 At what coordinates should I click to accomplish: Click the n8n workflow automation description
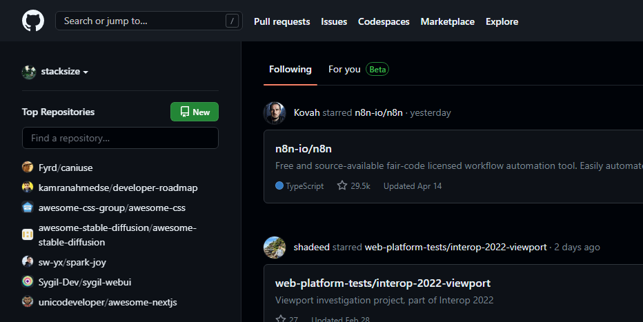click(459, 166)
